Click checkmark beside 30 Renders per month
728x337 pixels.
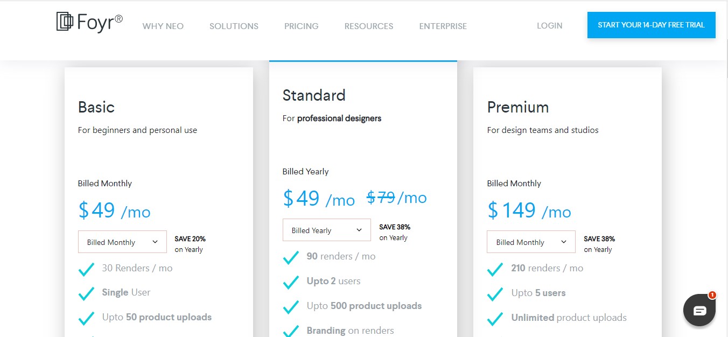point(86,269)
